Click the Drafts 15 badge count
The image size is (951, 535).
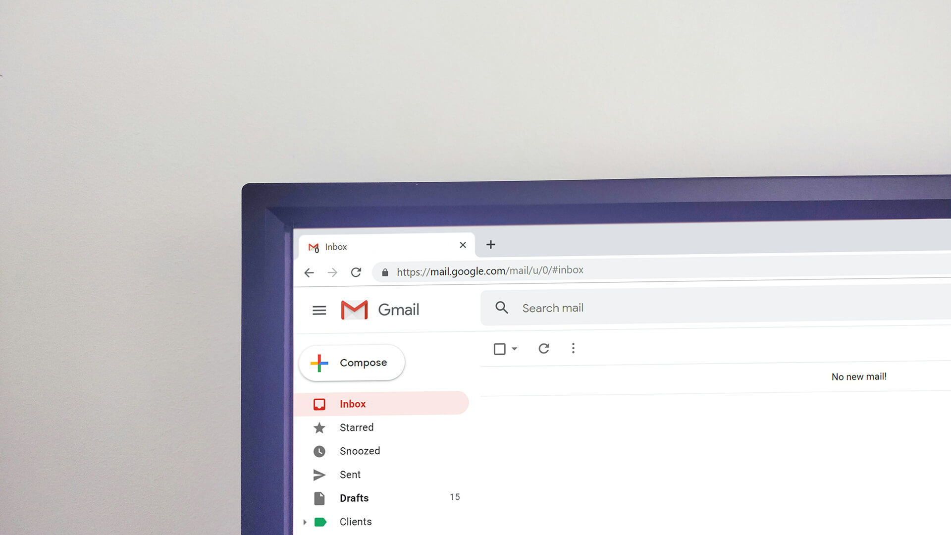point(455,498)
